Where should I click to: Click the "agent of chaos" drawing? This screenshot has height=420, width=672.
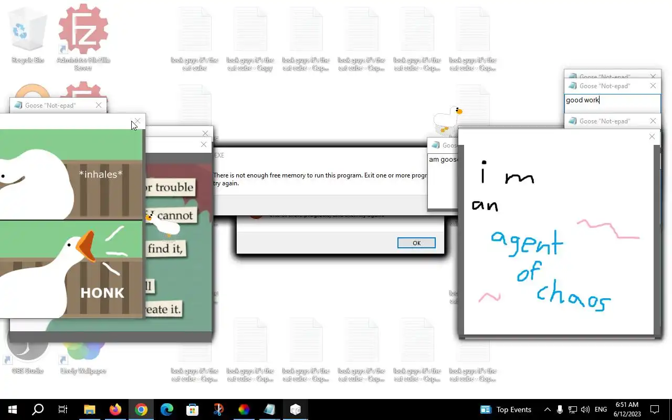pyautogui.click(x=559, y=240)
